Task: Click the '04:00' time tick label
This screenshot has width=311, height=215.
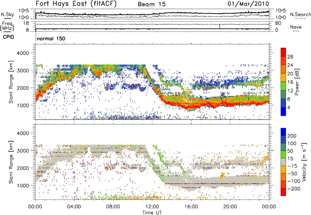Action: click(74, 207)
